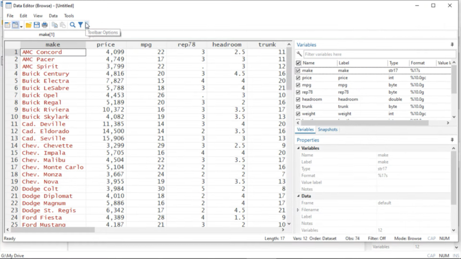Select the Buick Riviera cell

point(53,110)
